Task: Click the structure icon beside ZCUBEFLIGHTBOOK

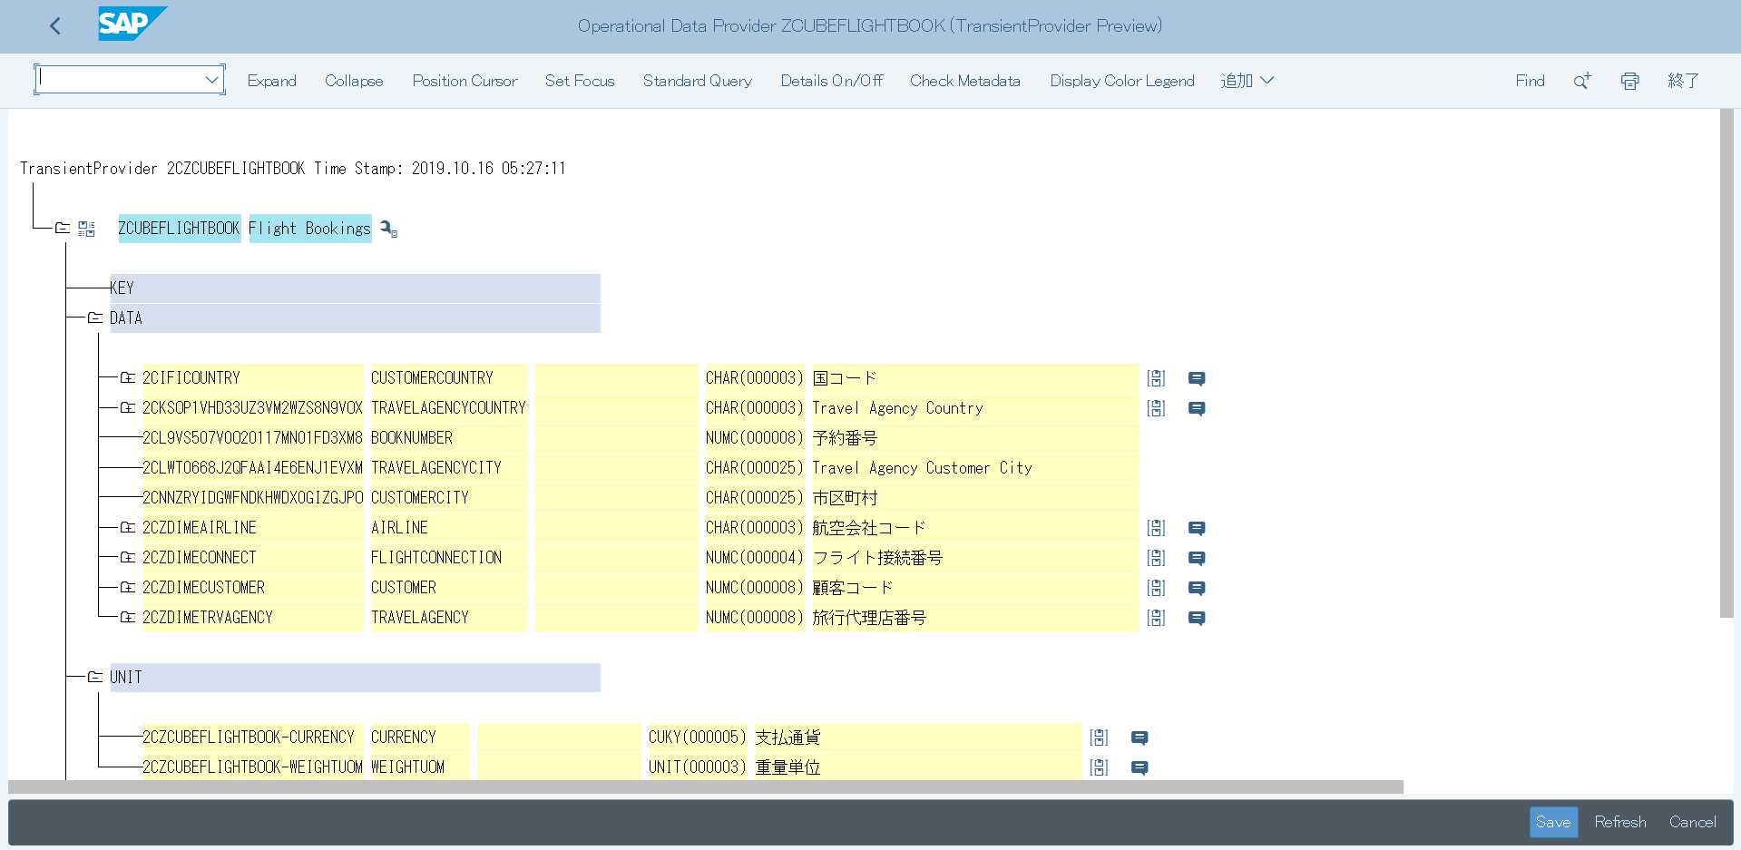Action: click(x=86, y=229)
